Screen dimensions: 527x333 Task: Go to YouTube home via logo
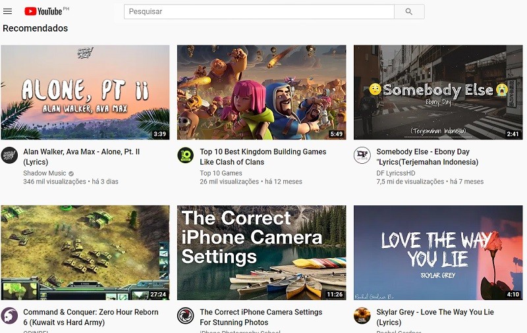tap(43, 11)
